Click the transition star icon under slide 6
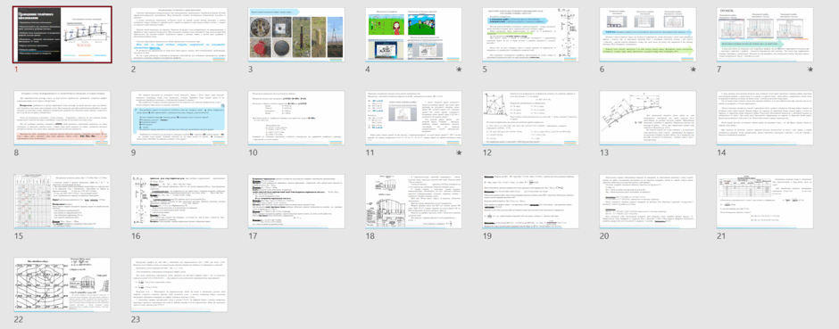This screenshot has height=329, width=839. pyautogui.click(x=694, y=70)
